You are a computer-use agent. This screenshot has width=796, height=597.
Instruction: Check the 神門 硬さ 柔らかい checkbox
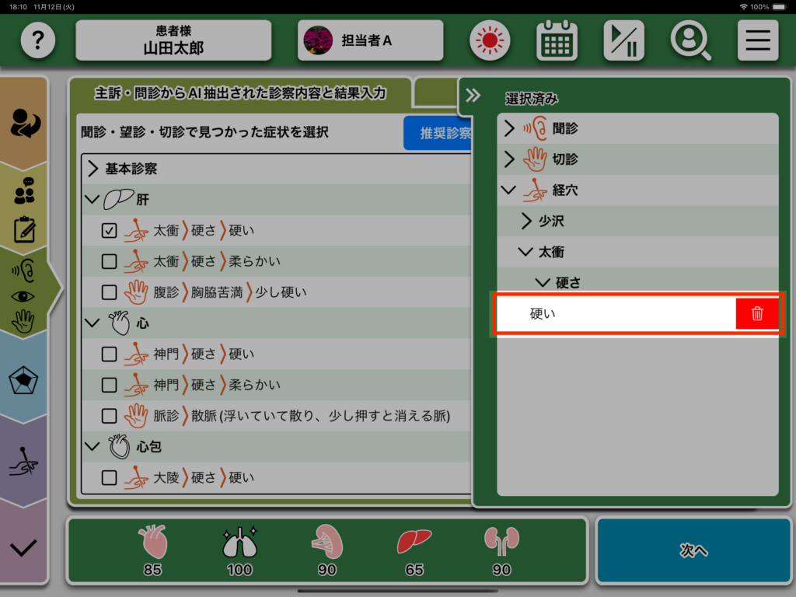110,385
